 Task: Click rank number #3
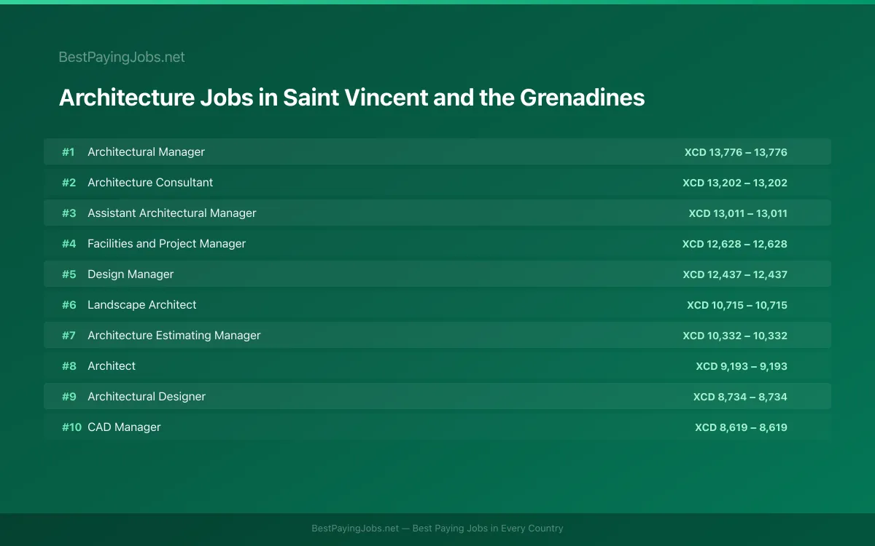coord(69,213)
